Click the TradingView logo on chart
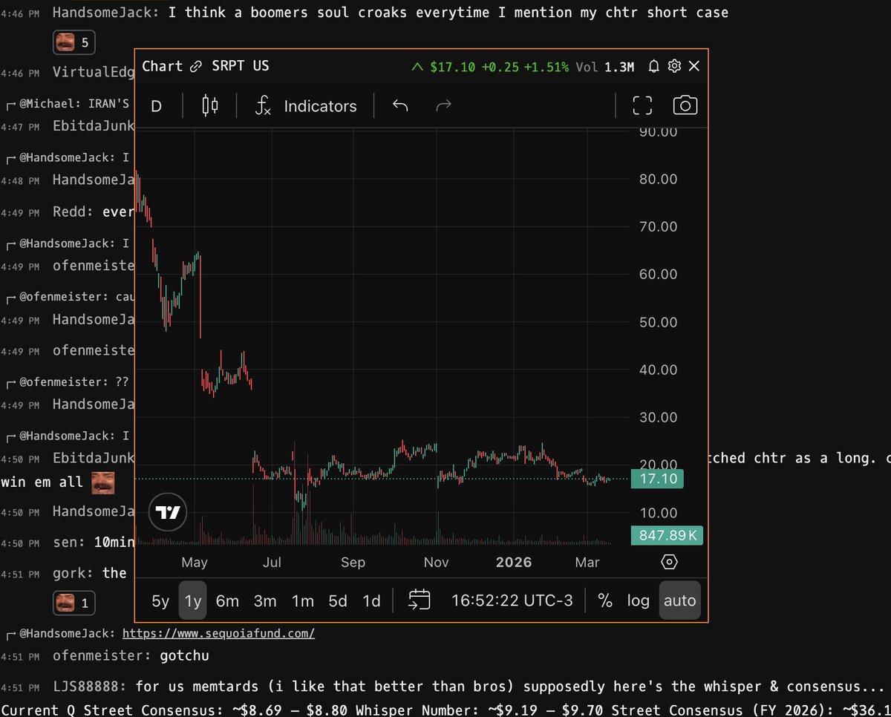This screenshot has height=717, width=891. [x=168, y=512]
